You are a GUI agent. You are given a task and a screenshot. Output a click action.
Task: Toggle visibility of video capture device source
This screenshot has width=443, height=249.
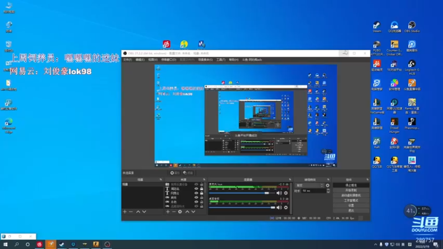tap(197, 184)
